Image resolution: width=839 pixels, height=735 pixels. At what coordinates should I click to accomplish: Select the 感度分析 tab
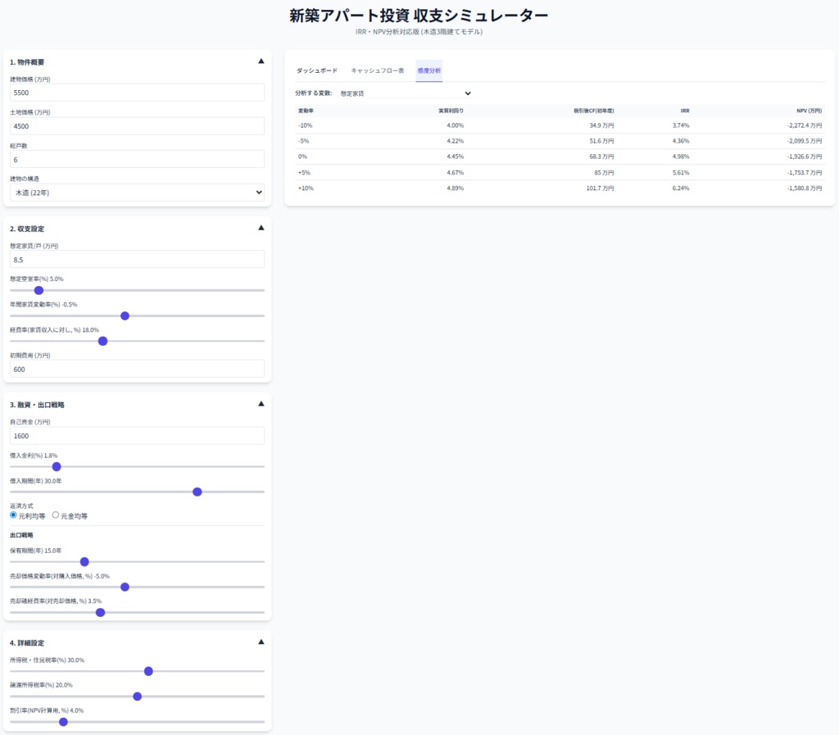(429, 70)
